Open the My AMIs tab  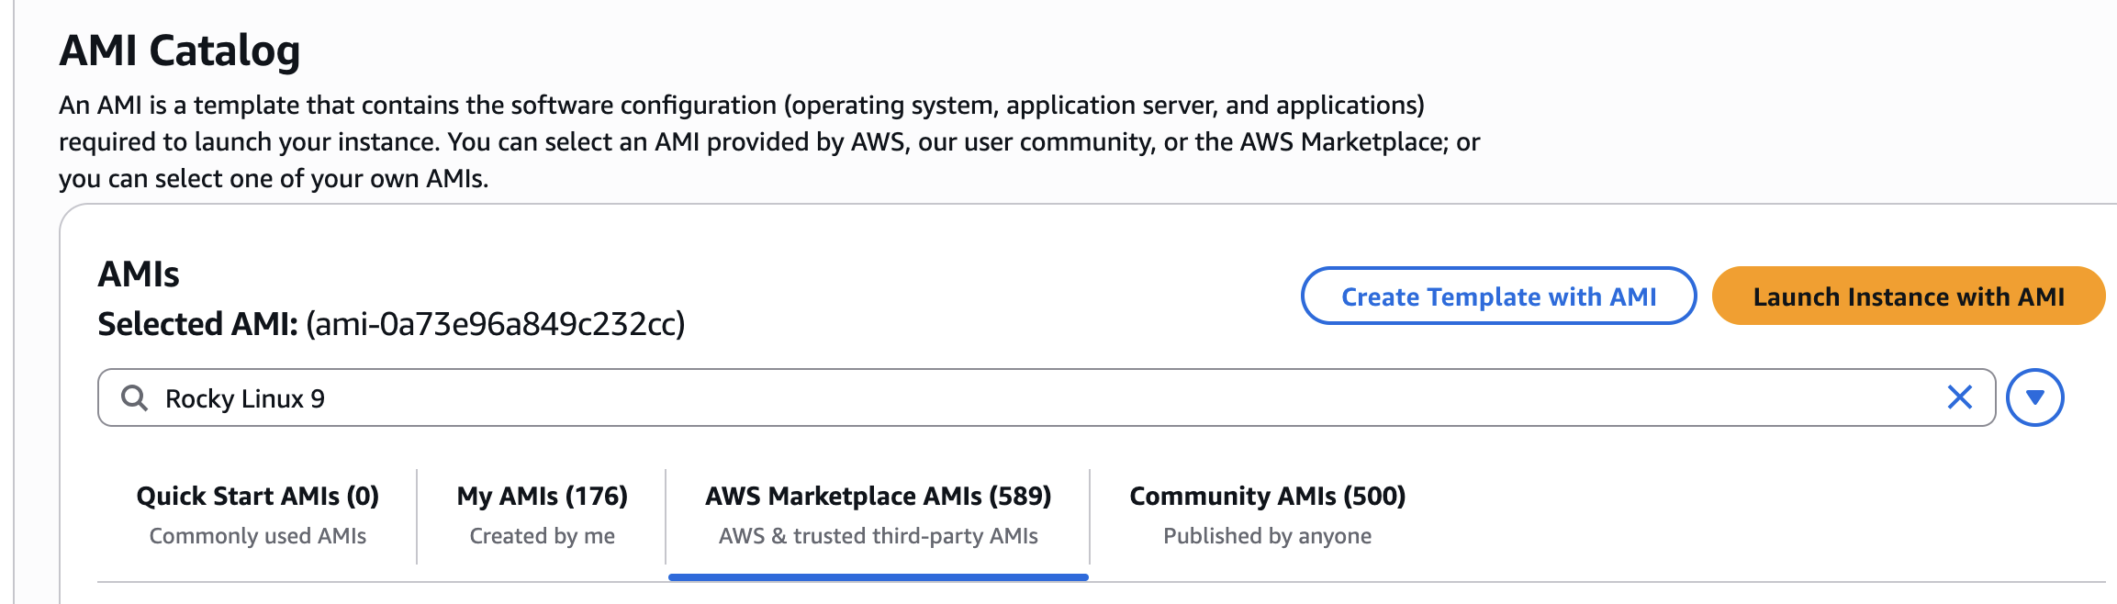click(x=542, y=497)
